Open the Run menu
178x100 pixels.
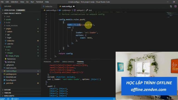point(32,2)
